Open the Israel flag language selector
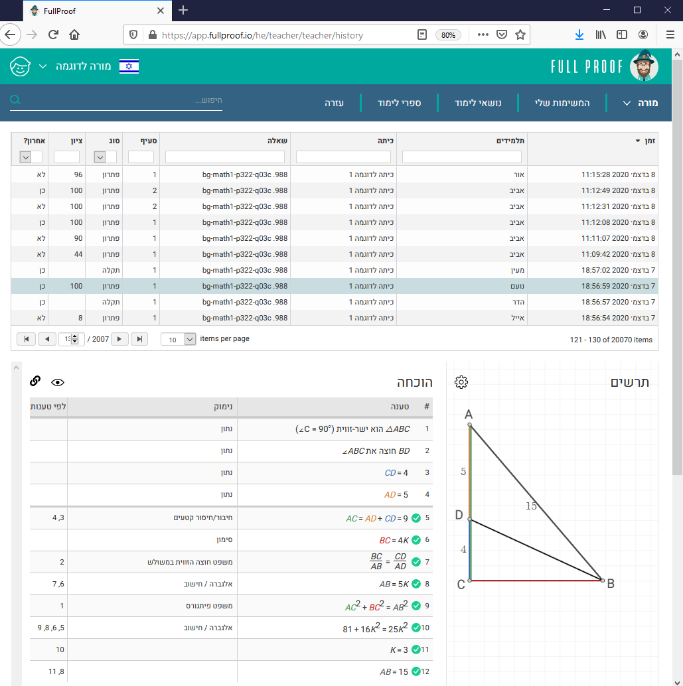The image size is (683, 686). click(x=129, y=66)
